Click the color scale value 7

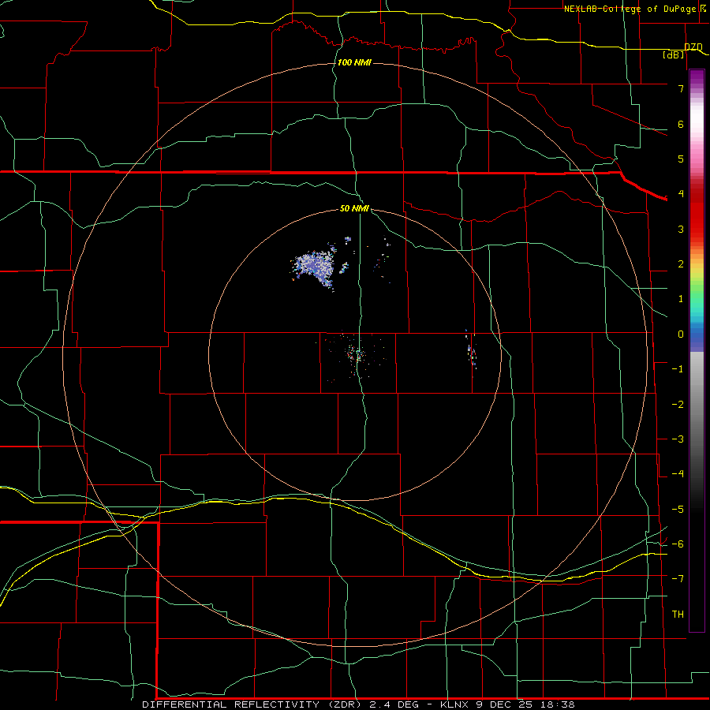pos(681,88)
